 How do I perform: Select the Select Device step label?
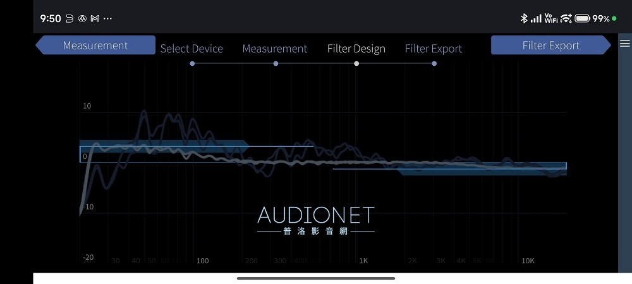[x=191, y=49]
